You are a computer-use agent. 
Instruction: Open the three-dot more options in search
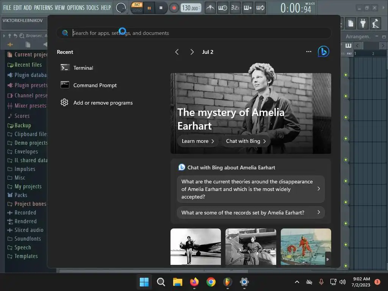(x=308, y=52)
